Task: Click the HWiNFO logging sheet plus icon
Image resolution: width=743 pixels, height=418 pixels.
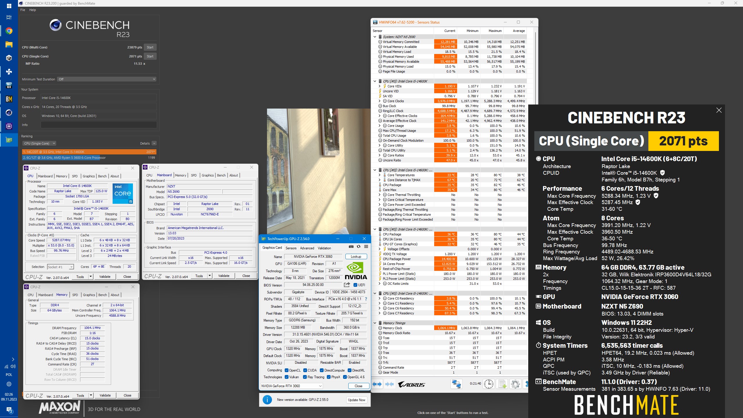Action: (x=502, y=384)
